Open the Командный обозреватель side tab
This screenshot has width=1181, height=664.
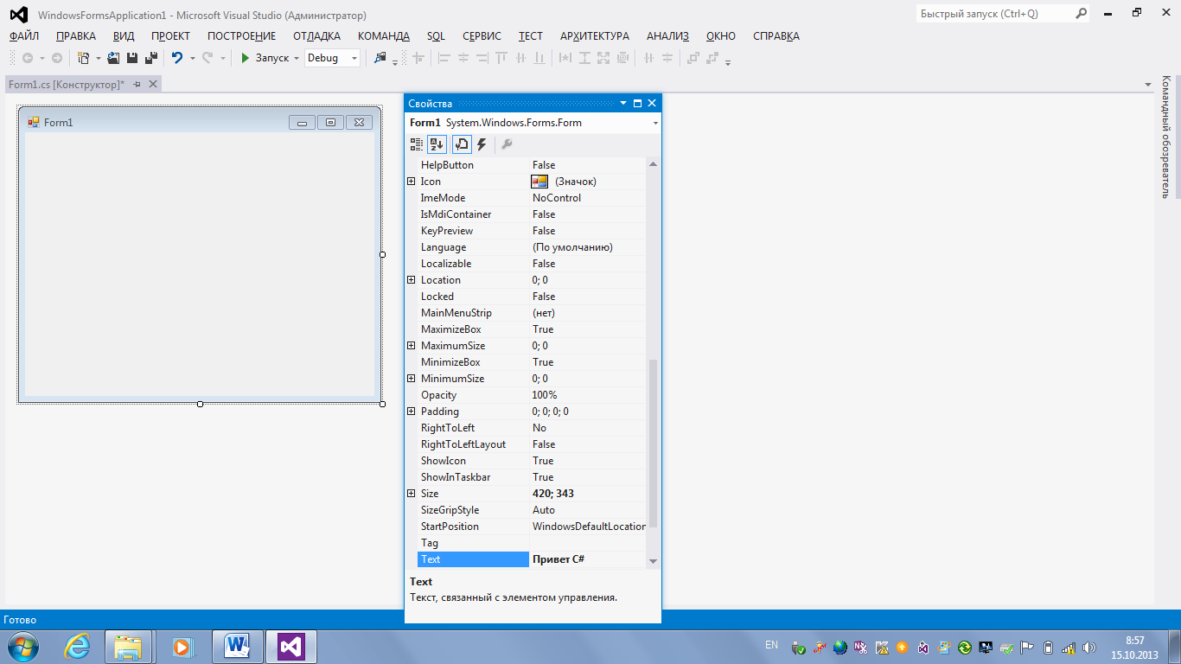[x=1166, y=137]
